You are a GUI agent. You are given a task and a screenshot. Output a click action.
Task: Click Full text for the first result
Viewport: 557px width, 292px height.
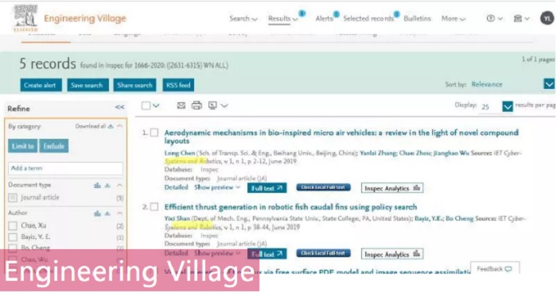pyautogui.click(x=267, y=188)
